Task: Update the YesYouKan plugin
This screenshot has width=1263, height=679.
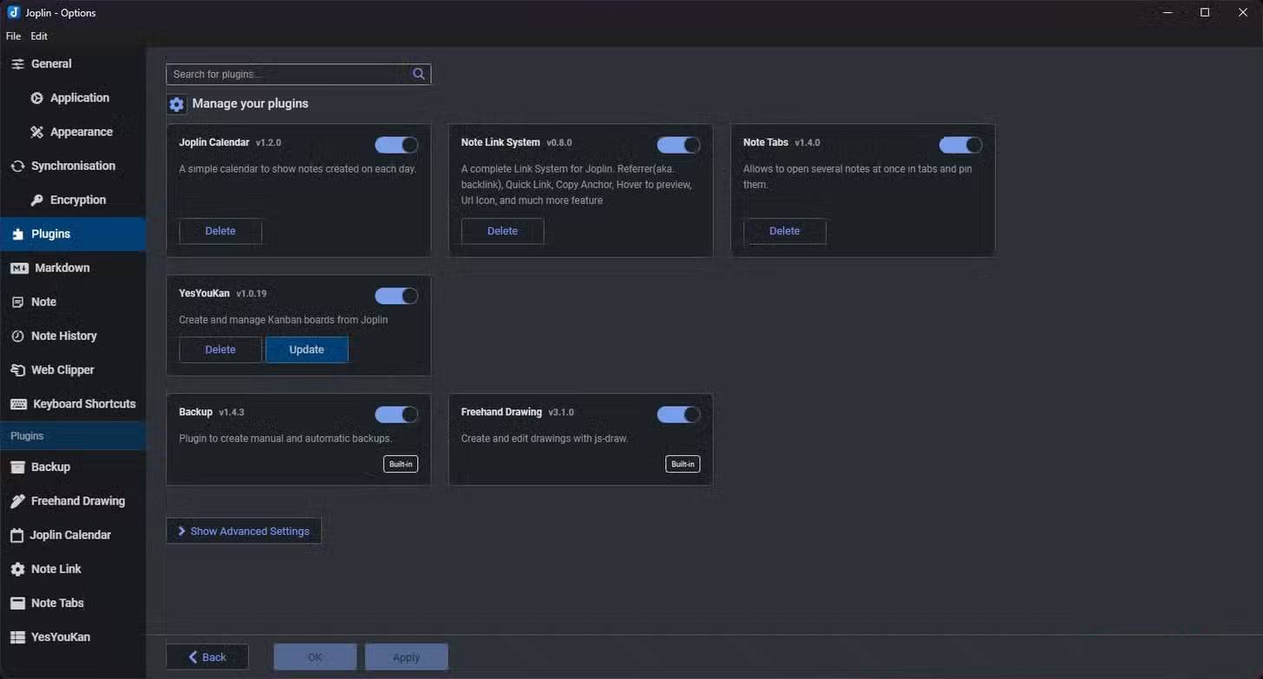Action: 306,349
